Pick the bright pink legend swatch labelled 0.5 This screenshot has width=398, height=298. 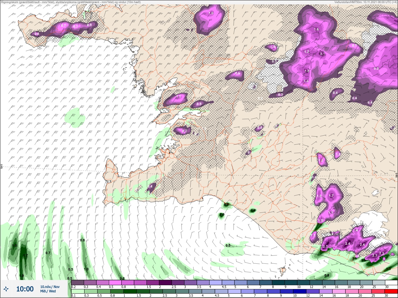point(115,282)
